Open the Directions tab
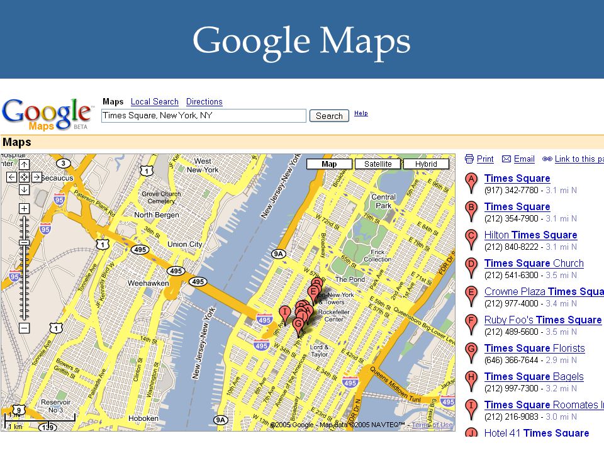604x453 pixels. pos(204,102)
